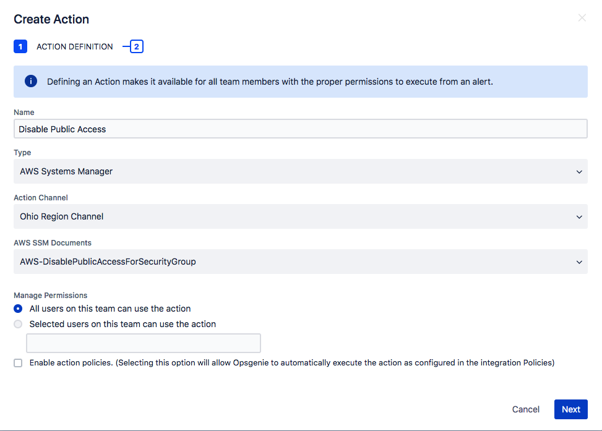
Task: Choose "Selected users on this team" option
Action: click(x=18, y=324)
